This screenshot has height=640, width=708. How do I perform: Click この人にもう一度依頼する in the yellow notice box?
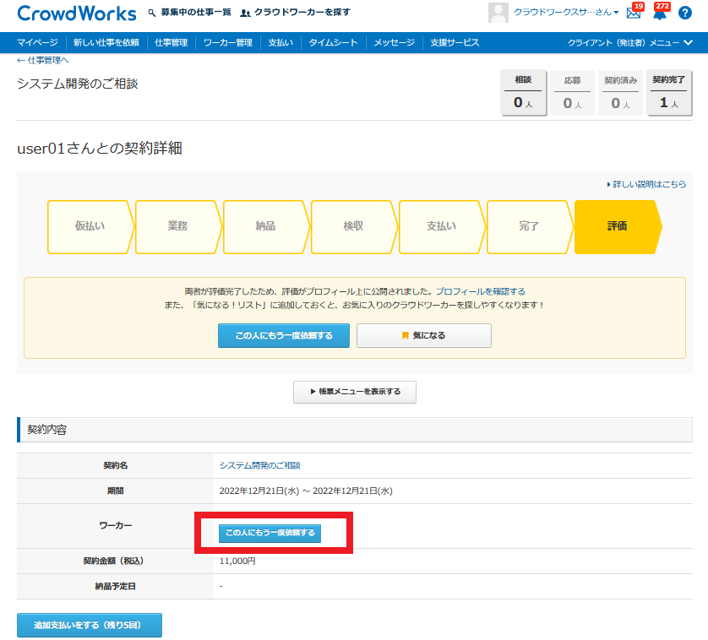click(x=283, y=335)
